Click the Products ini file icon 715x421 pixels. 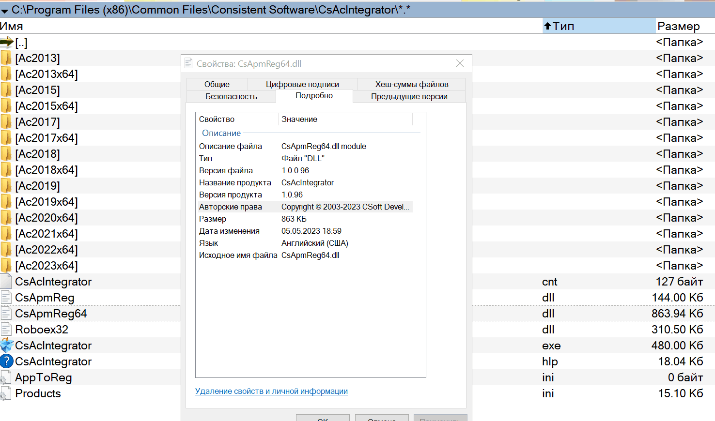coord(6,394)
